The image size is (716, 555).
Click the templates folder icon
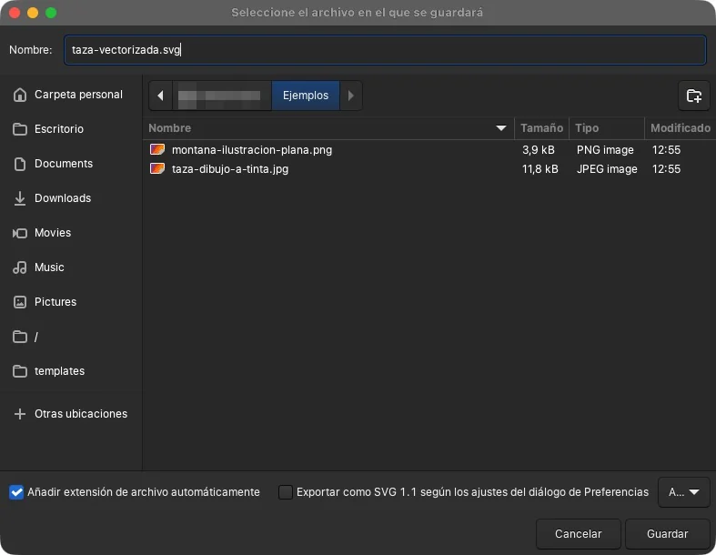(x=20, y=371)
